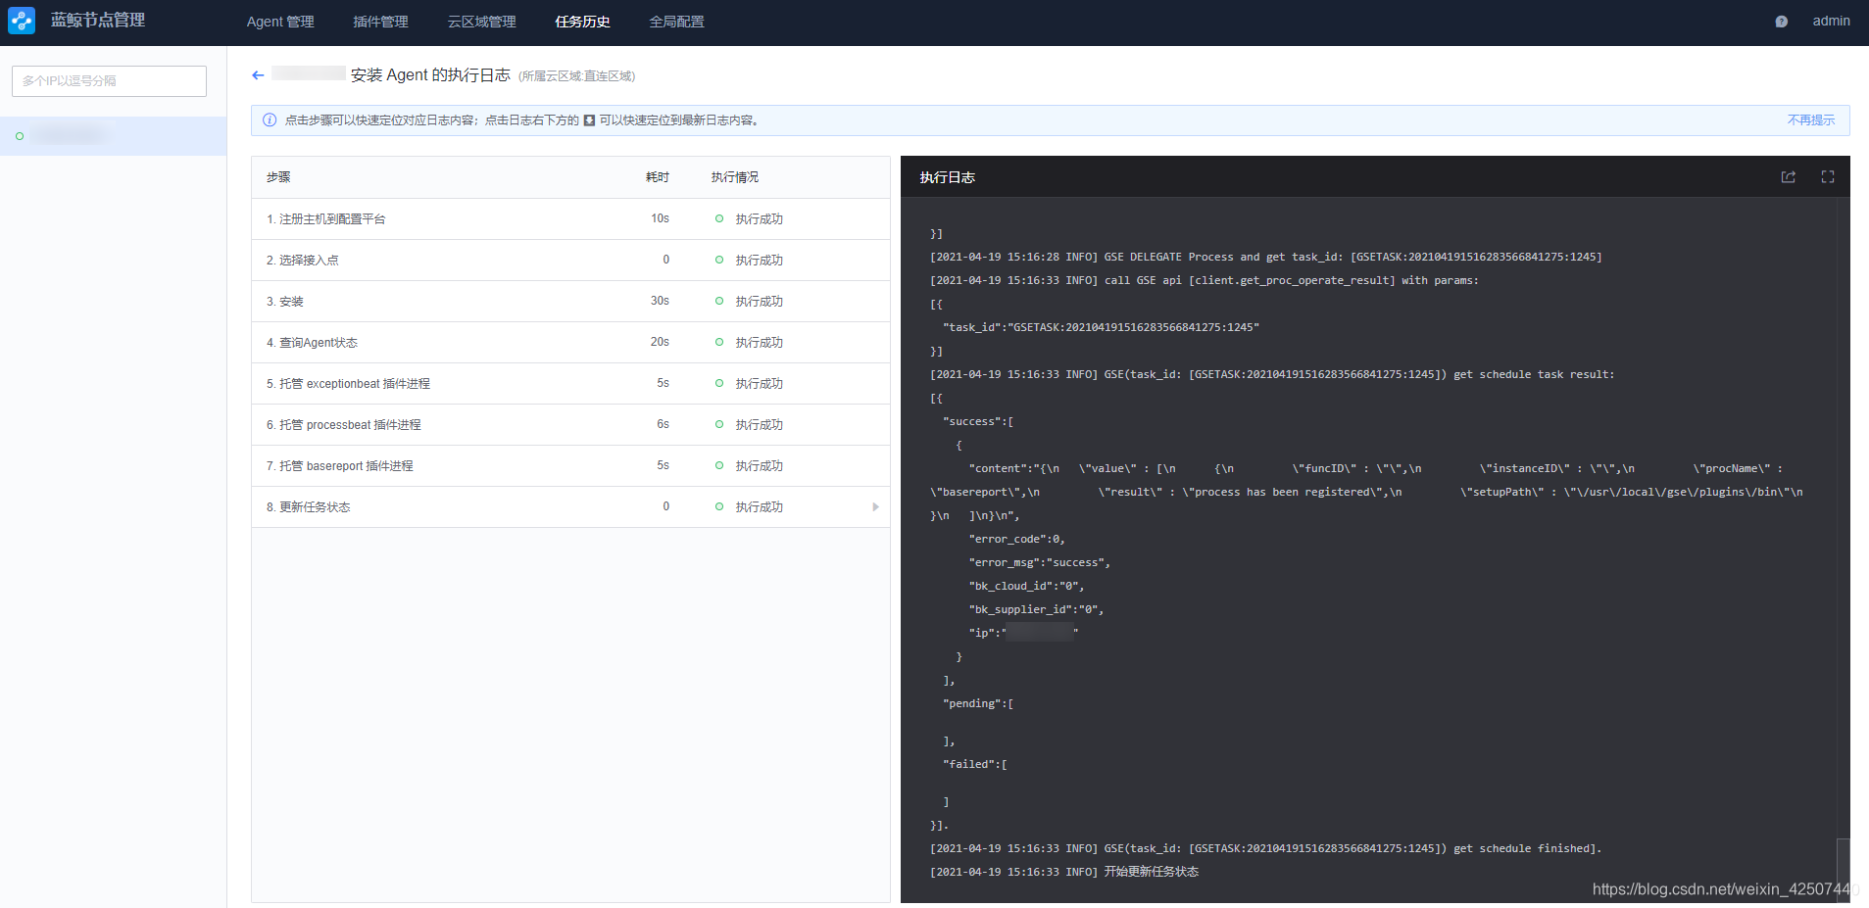
Task: Click the BlueKing node management logo icon
Action: tap(21, 21)
